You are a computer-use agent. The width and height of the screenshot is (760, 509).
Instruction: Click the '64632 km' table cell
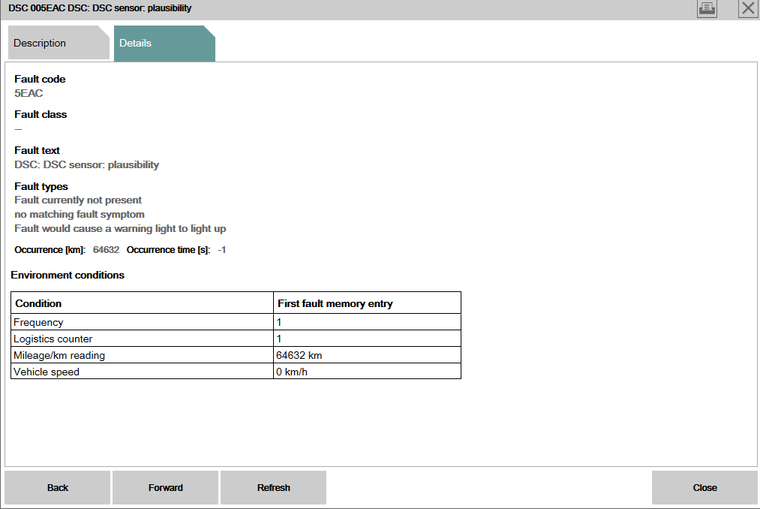pos(367,355)
